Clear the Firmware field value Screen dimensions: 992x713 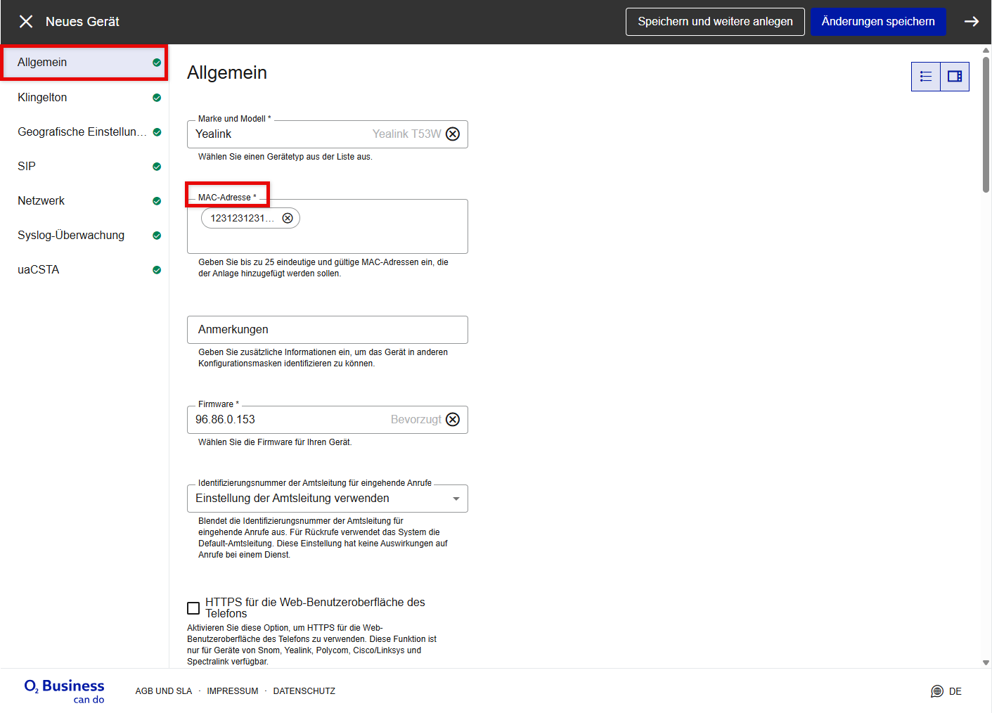tap(453, 420)
